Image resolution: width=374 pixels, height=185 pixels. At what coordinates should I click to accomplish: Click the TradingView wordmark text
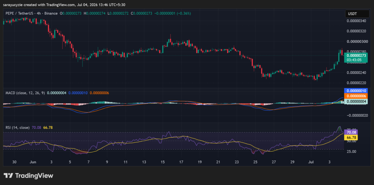point(34,176)
